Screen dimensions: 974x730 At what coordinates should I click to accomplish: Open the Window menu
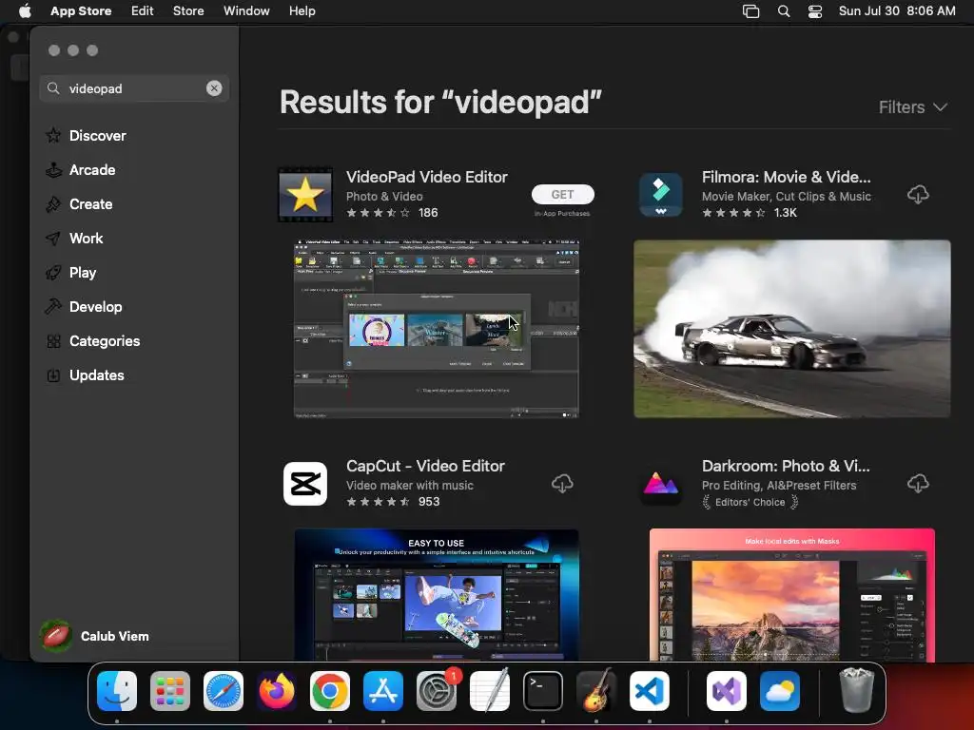246,10
